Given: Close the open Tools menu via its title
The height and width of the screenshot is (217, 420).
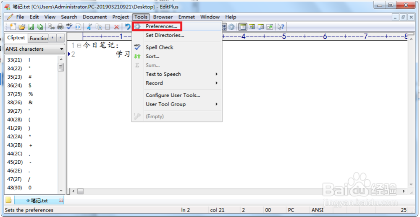Looking at the screenshot, I should click(x=141, y=17).
